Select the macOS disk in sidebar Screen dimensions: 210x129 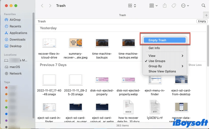tap(12, 67)
